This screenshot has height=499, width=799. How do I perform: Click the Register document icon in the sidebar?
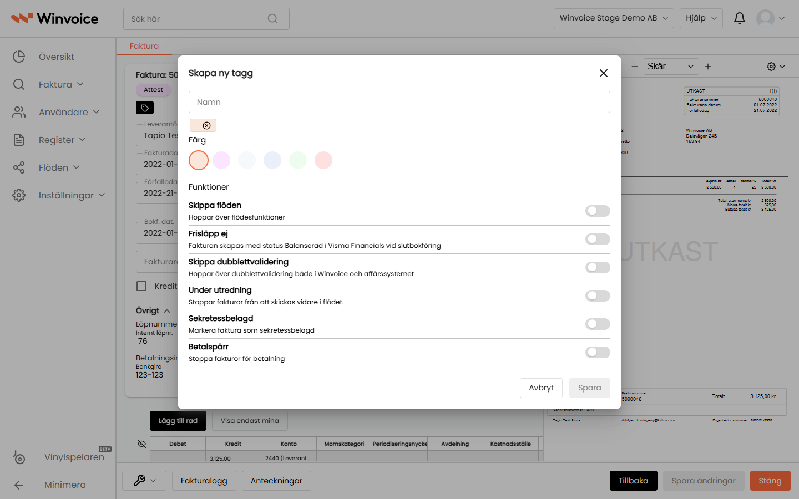19,140
